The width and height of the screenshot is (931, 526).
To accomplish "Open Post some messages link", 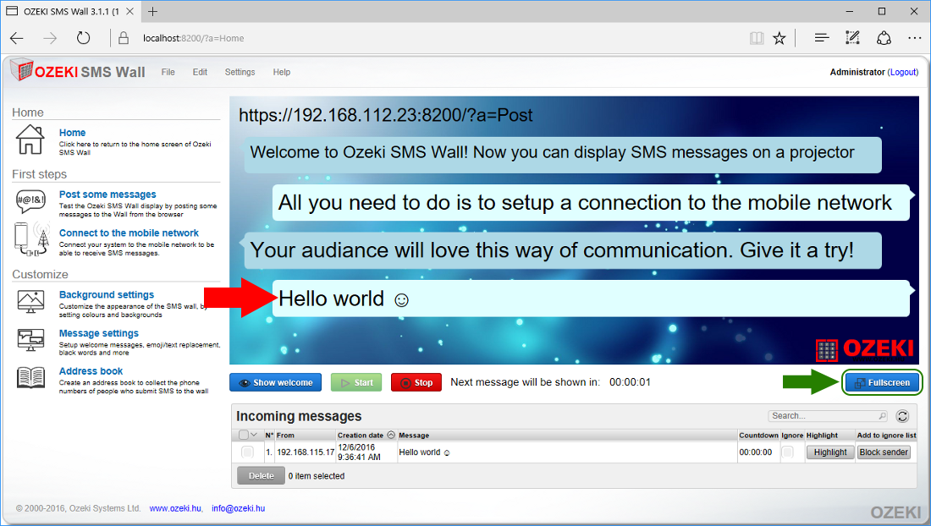I will tap(107, 195).
